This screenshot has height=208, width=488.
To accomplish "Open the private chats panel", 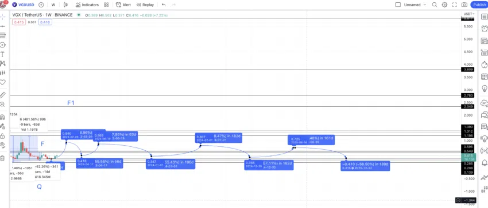I will 484,115.
